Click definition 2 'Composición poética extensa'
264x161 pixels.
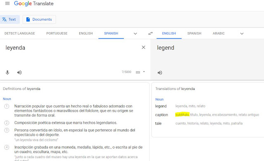(66, 123)
